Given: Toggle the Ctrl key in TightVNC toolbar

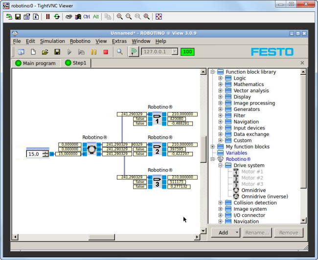Looking at the screenshot, I should pos(87,17).
